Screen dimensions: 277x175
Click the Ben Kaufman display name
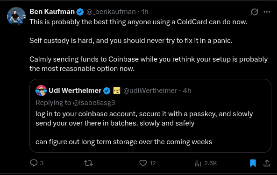[x=52, y=12]
